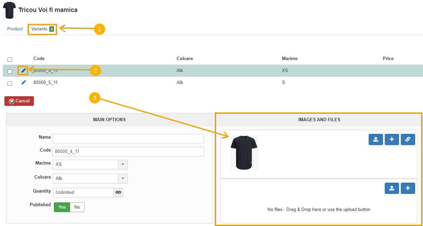Click the plus button in the files area
Viewport: 423px width, 226px height.
point(408,188)
